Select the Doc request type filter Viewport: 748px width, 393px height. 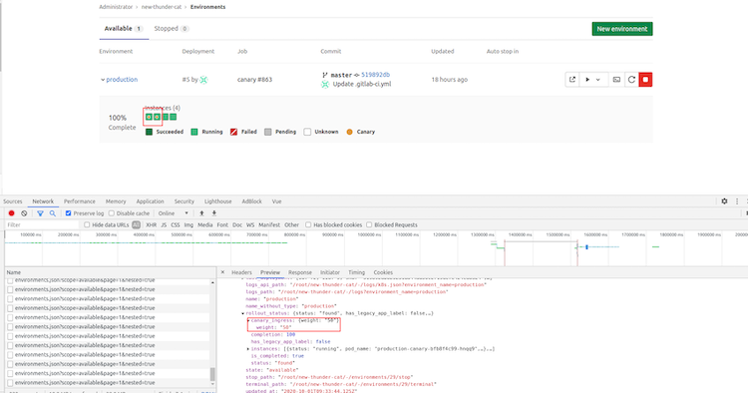pos(237,224)
